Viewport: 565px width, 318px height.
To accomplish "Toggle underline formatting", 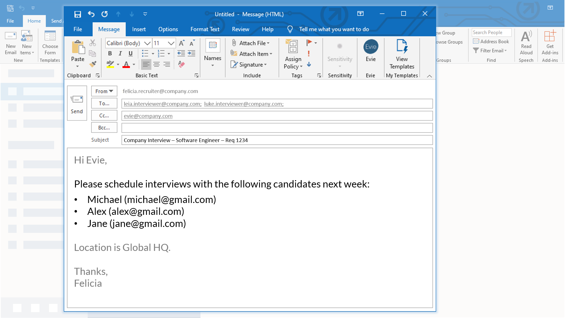I will point(131,53).
